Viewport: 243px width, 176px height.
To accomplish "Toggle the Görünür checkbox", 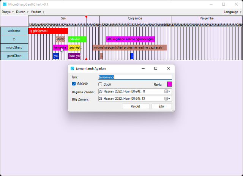I will point(74,84).
